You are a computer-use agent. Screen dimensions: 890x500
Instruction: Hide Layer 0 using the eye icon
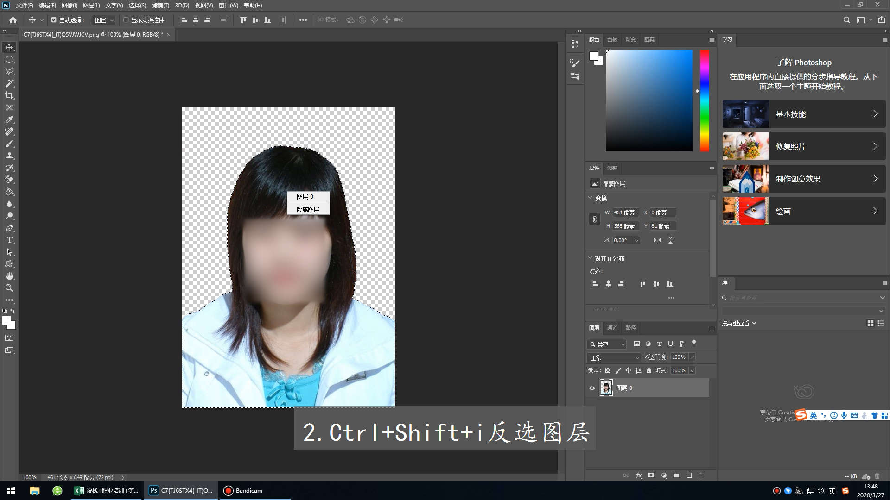[592, 388]
